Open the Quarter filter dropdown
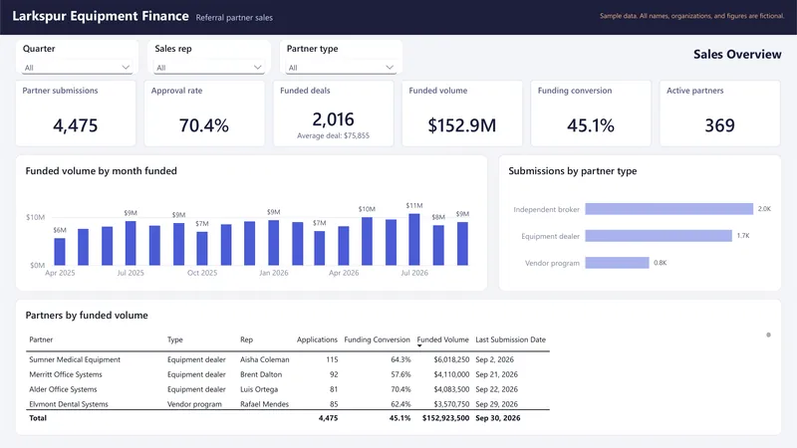Viewport: 797px width, 448px height. point(77,68)
